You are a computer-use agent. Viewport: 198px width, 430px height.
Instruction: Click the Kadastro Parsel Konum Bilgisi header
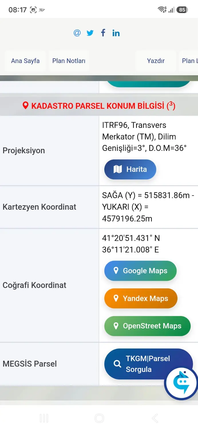[x=99, y=106]
